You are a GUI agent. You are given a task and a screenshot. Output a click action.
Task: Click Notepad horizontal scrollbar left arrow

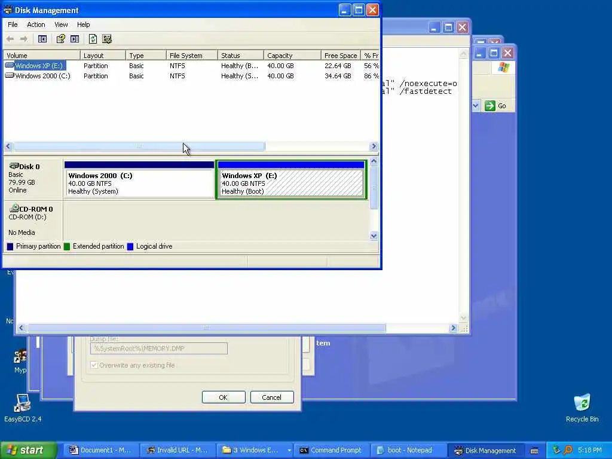click(x=22, y=328)
